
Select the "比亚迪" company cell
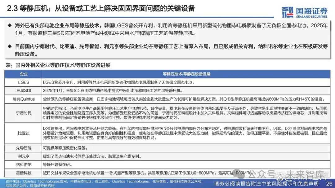[23, 133]
